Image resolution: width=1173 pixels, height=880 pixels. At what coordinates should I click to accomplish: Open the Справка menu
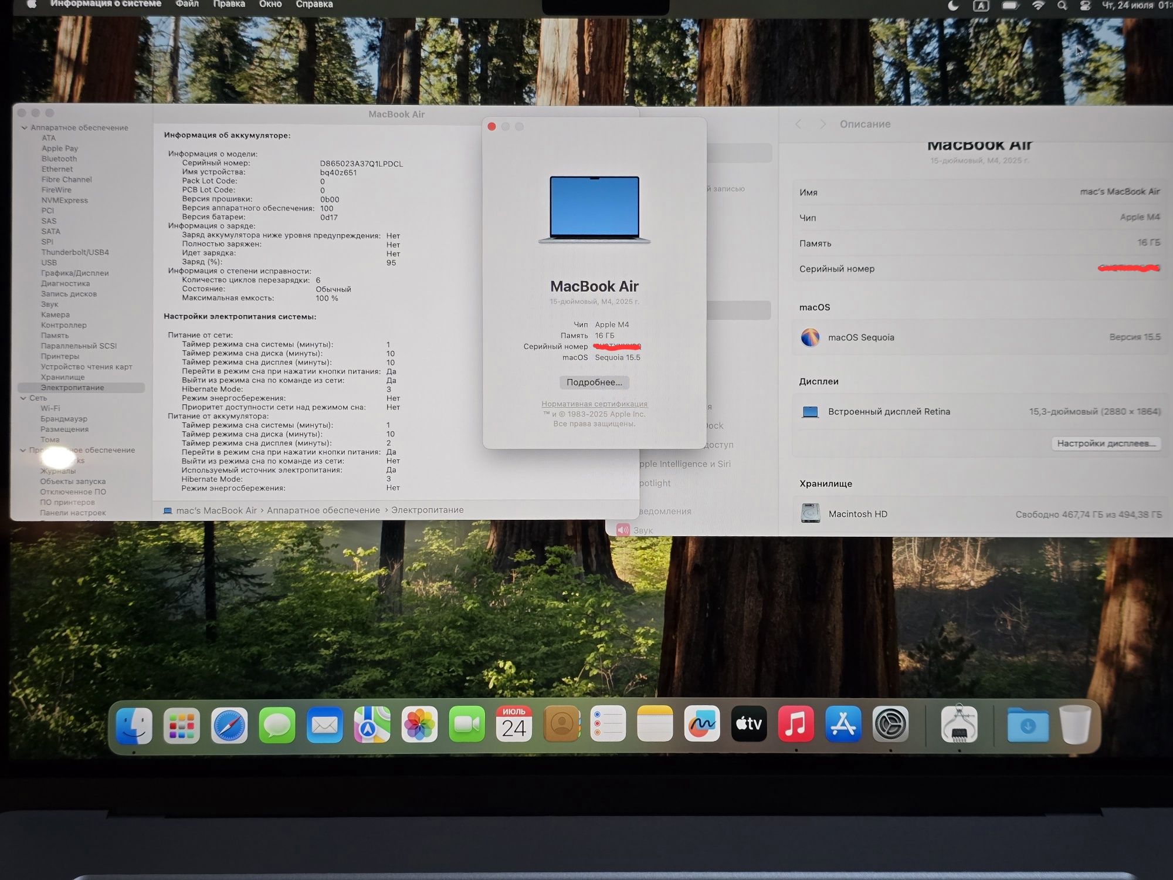314,4
